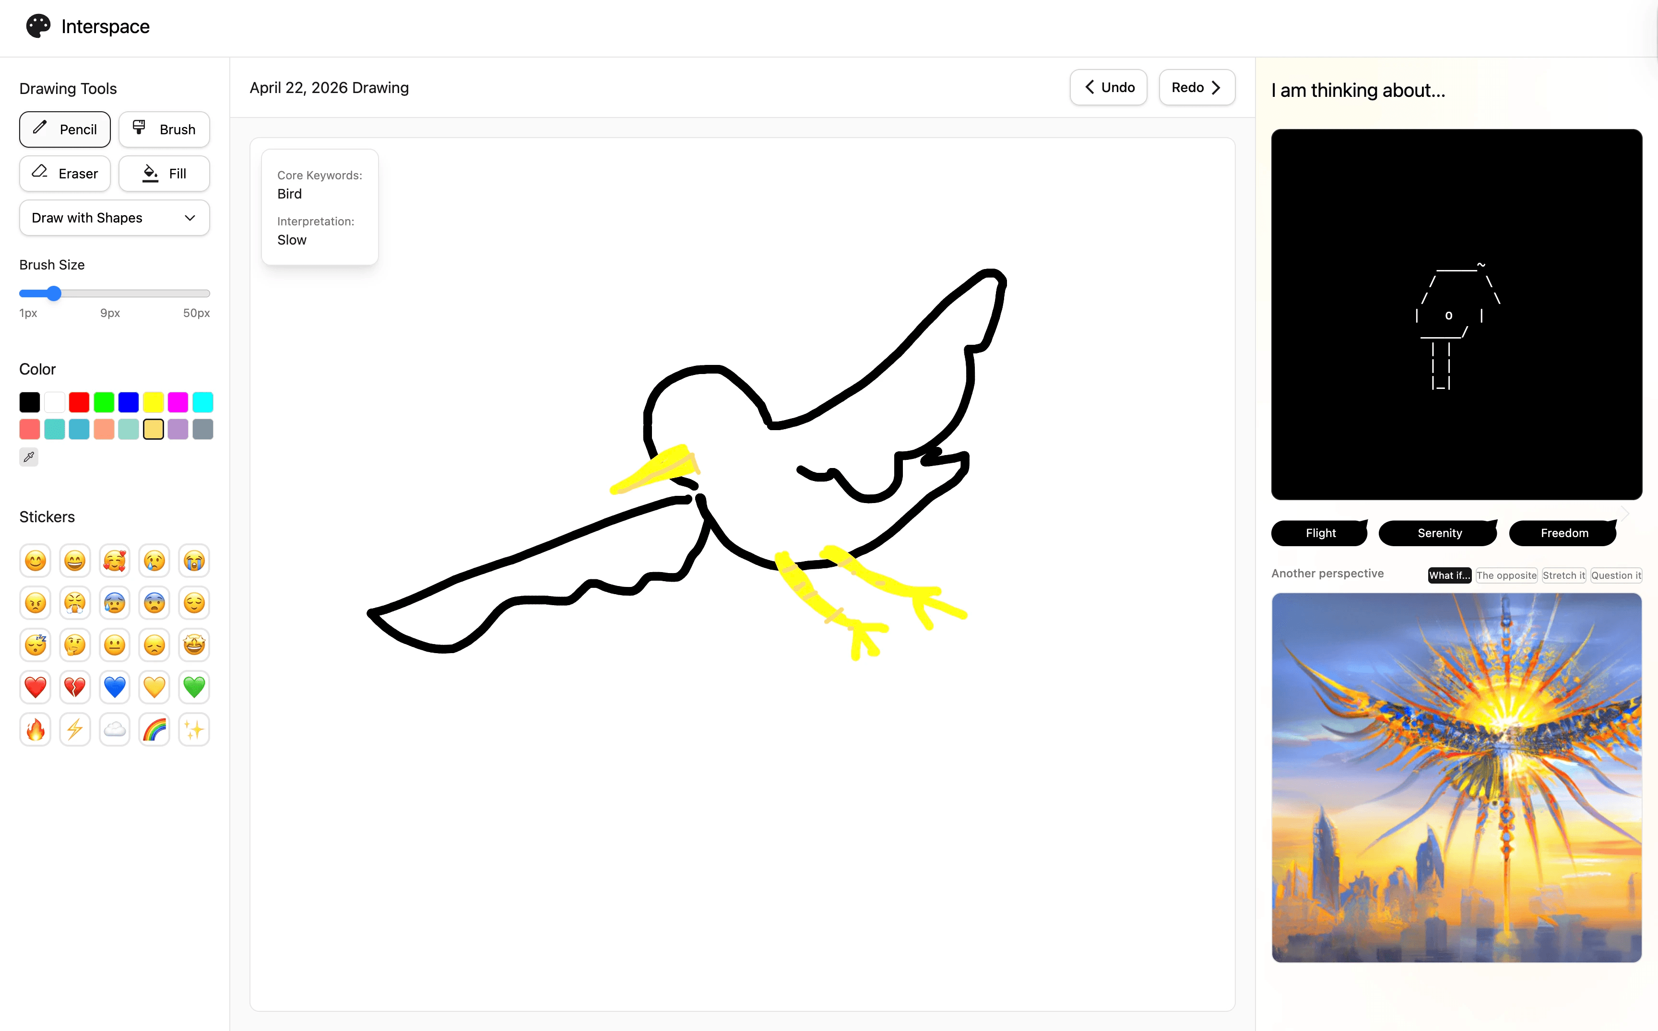Screen dimensions: 1658x1031
Task: Activate the Eraser tool
Action: (x=65, y=174)
